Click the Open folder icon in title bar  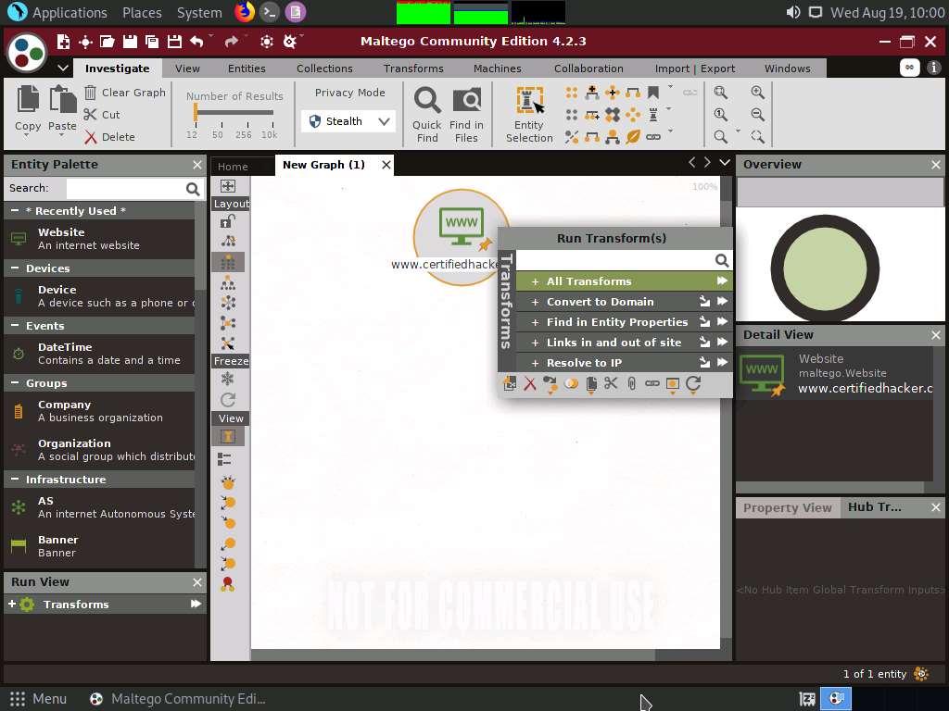[x=108, y=41]
